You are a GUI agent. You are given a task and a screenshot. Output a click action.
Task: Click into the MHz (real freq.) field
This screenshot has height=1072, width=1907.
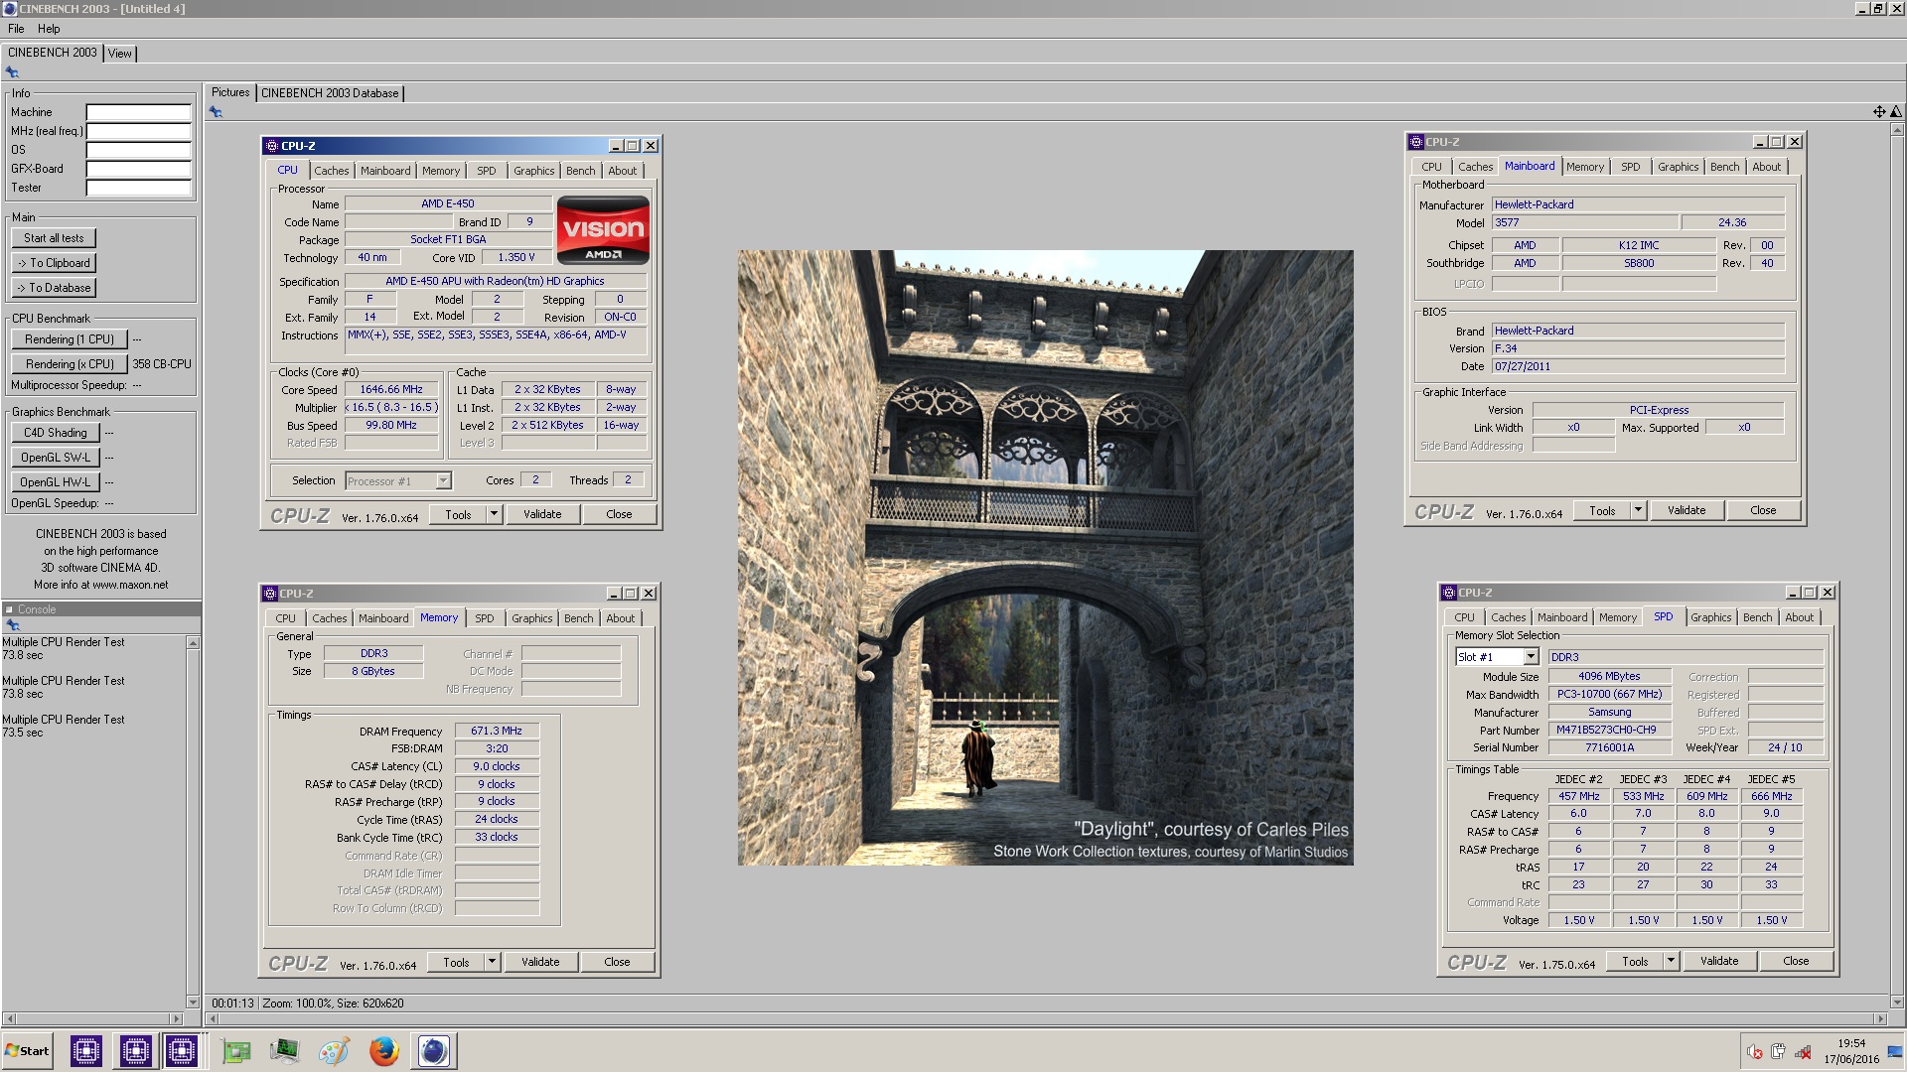pyautogui.click(x=138, y=131)
